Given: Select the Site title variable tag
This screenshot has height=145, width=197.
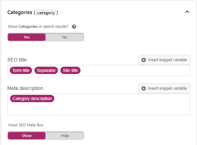Looking at the screenshot, I should coord(70,70).
